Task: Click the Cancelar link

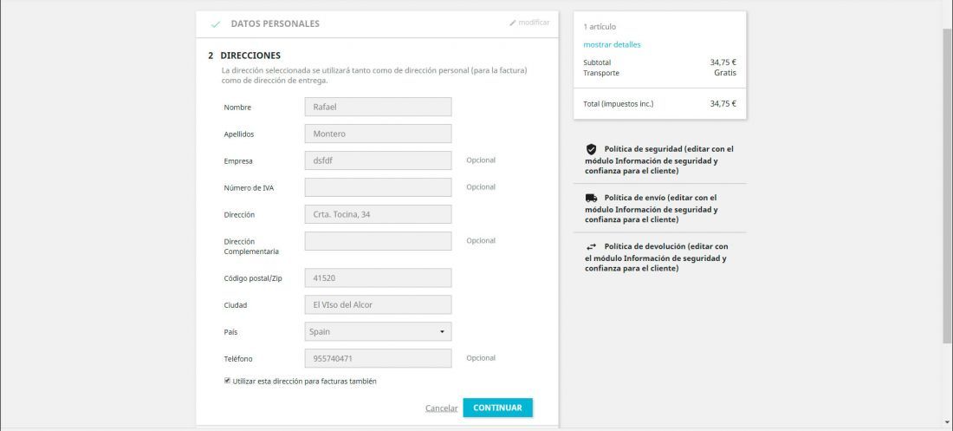Action: coord(441,408)
